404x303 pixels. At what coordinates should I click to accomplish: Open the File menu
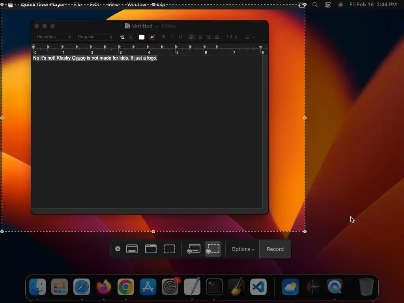78,4
